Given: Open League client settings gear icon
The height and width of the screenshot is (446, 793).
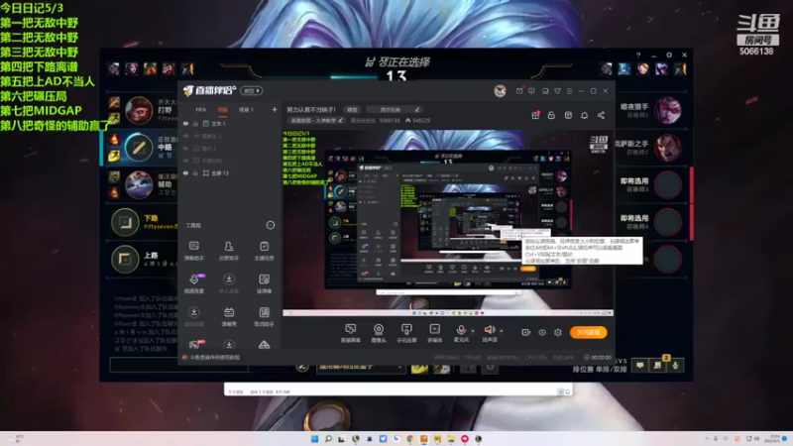Looking at the screenshot, I should click(669, 56).
